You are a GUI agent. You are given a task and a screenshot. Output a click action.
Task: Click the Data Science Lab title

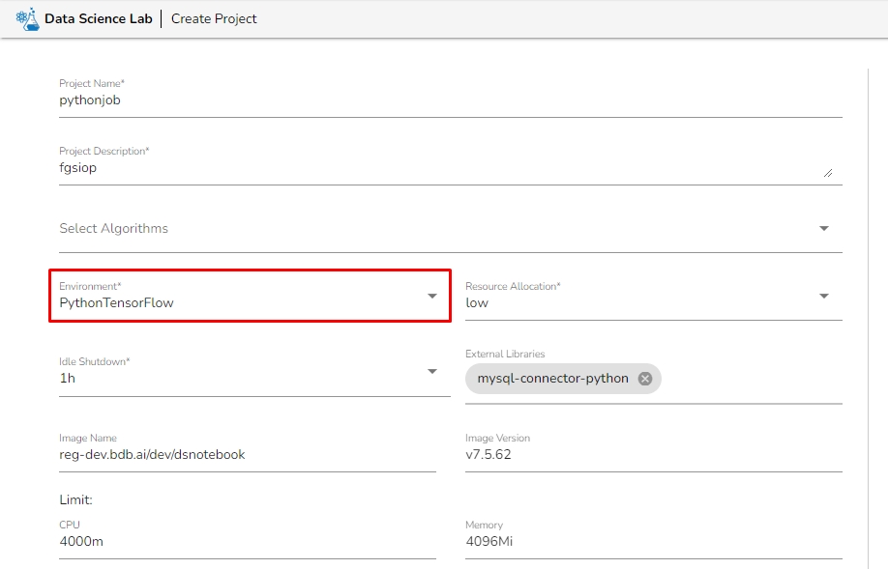100,18
